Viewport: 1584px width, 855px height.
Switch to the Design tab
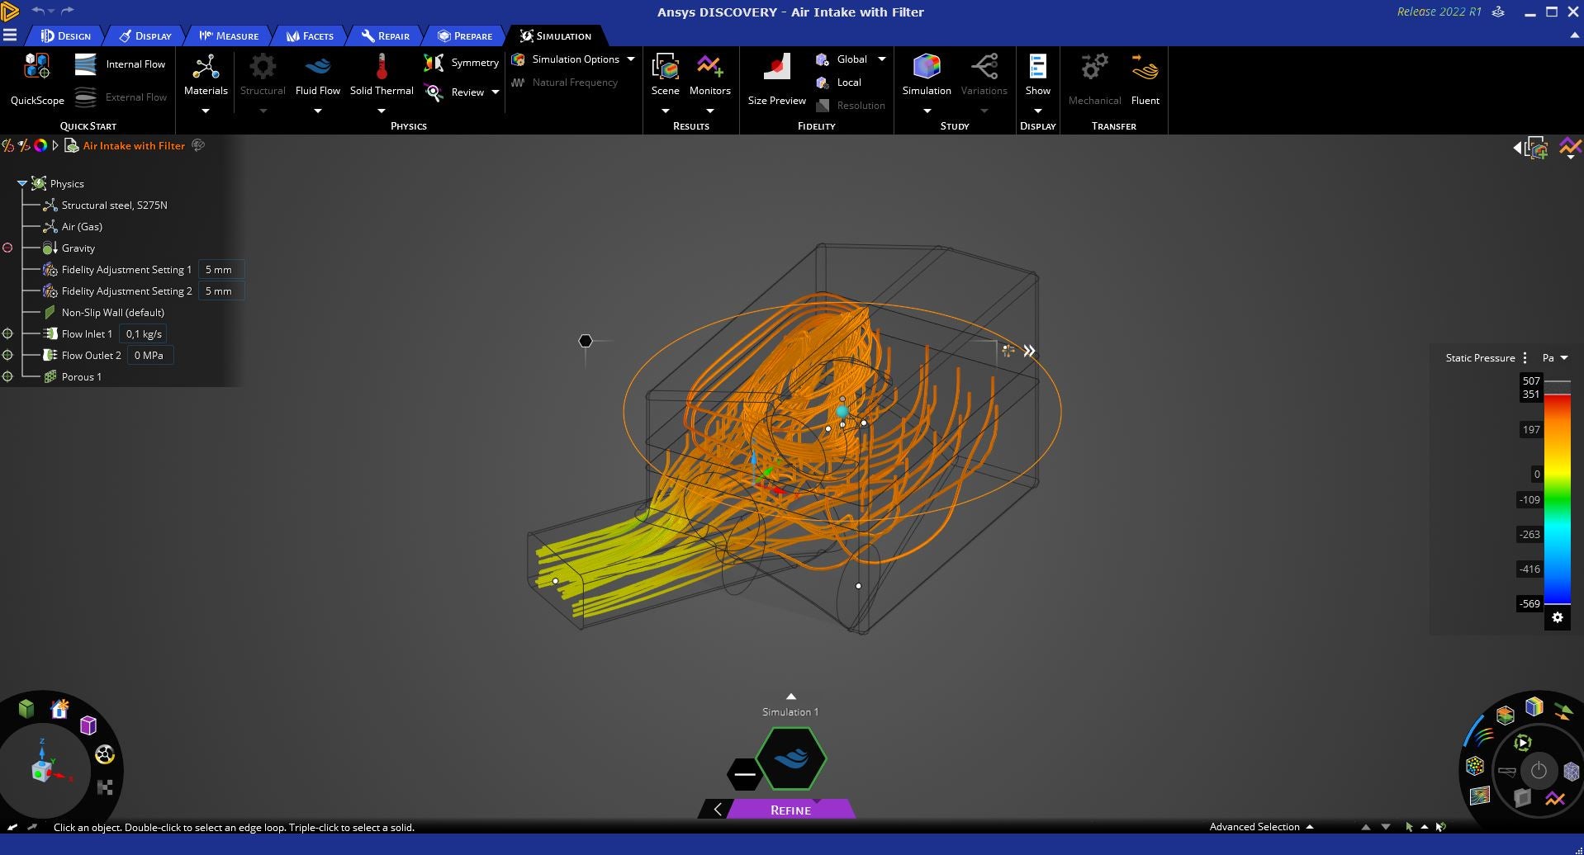[x=66, y=35]
